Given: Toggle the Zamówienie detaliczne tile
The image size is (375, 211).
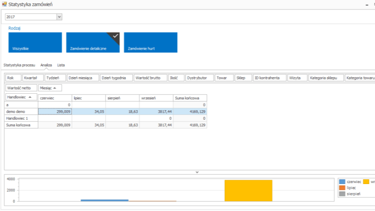Looking at the screenshot, I should 93,42.
